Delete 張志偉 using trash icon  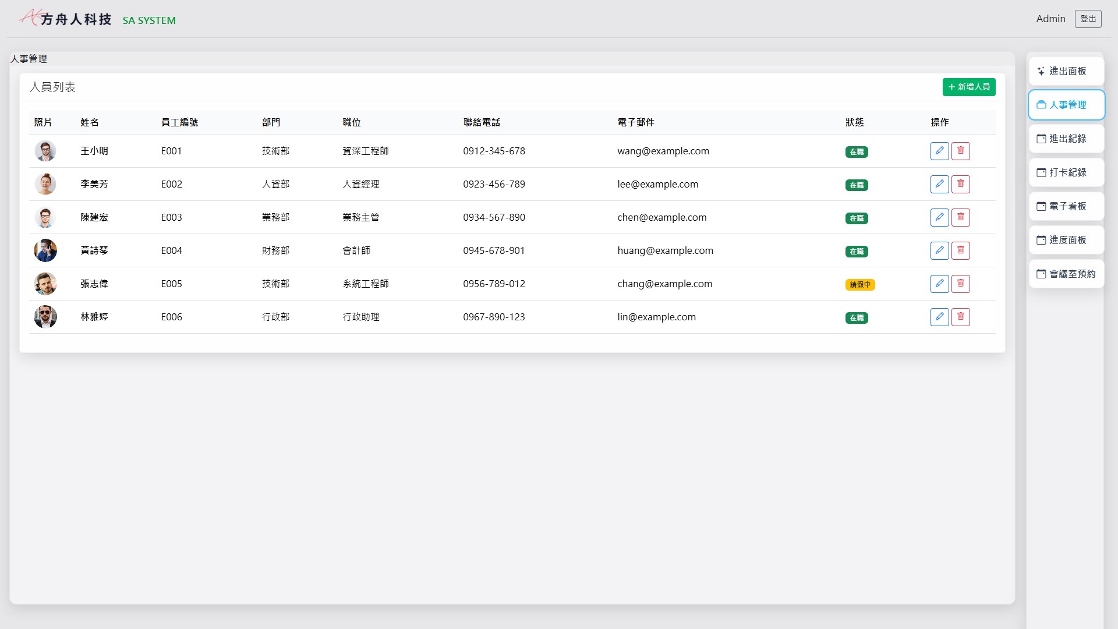960,284
